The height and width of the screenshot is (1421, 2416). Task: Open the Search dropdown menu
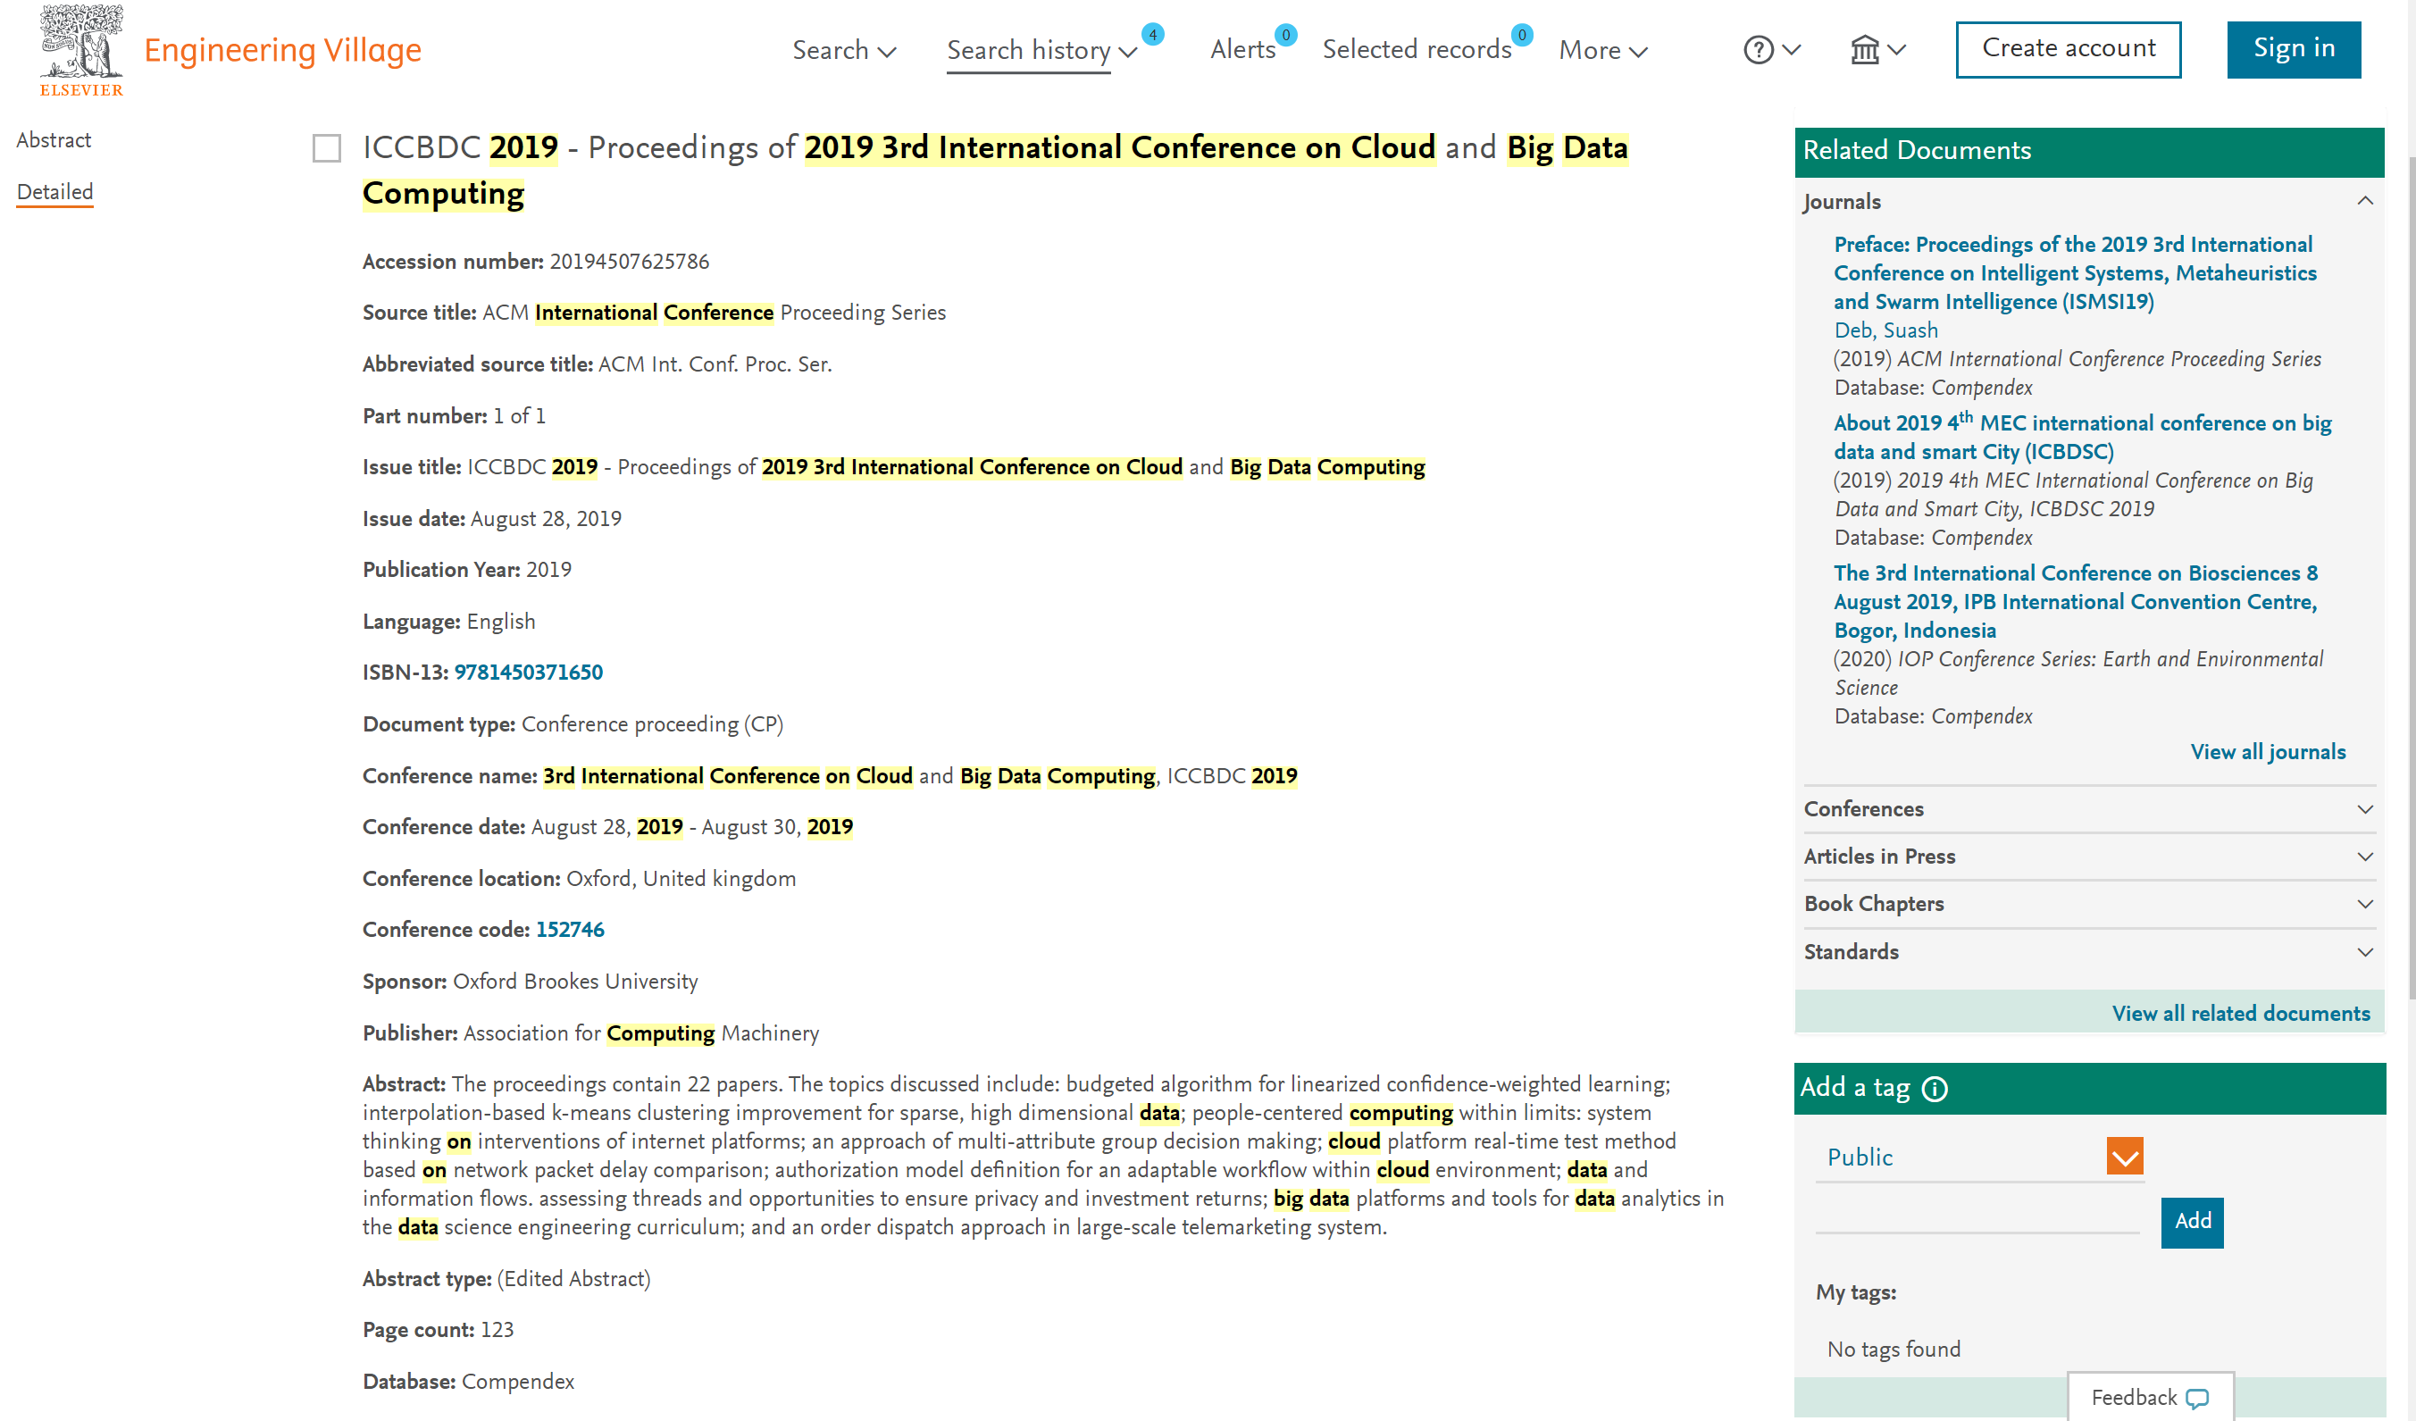click(844, 50)
